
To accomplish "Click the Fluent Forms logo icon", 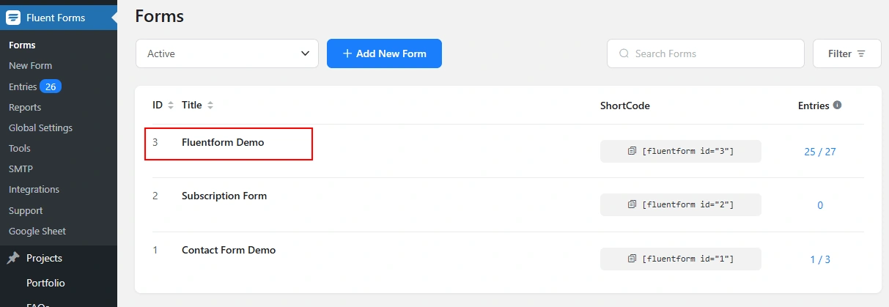I will [13, 18].
